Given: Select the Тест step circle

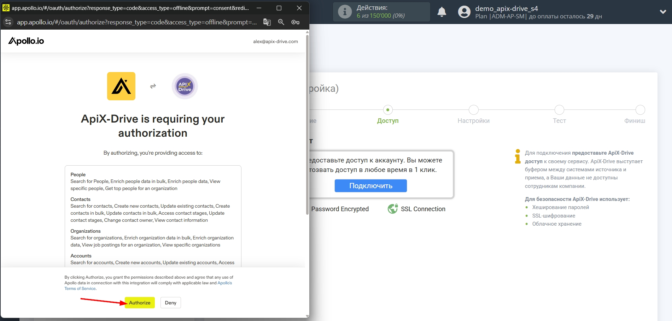Looking at the screenshot, I should (x=559, y=110).
